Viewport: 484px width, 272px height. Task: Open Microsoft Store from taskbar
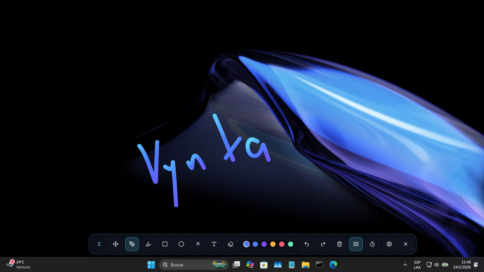coord(264,265)
